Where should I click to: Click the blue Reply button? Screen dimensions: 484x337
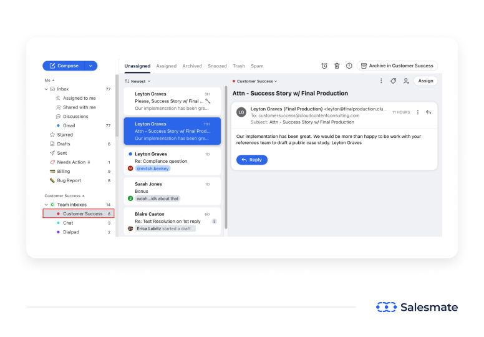[252, 160]
